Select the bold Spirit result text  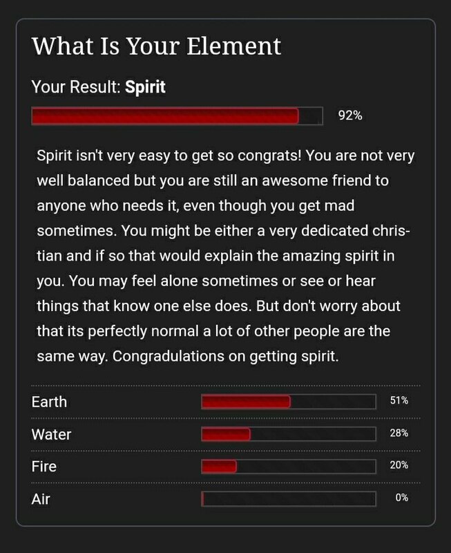click(x=145, y=87)
